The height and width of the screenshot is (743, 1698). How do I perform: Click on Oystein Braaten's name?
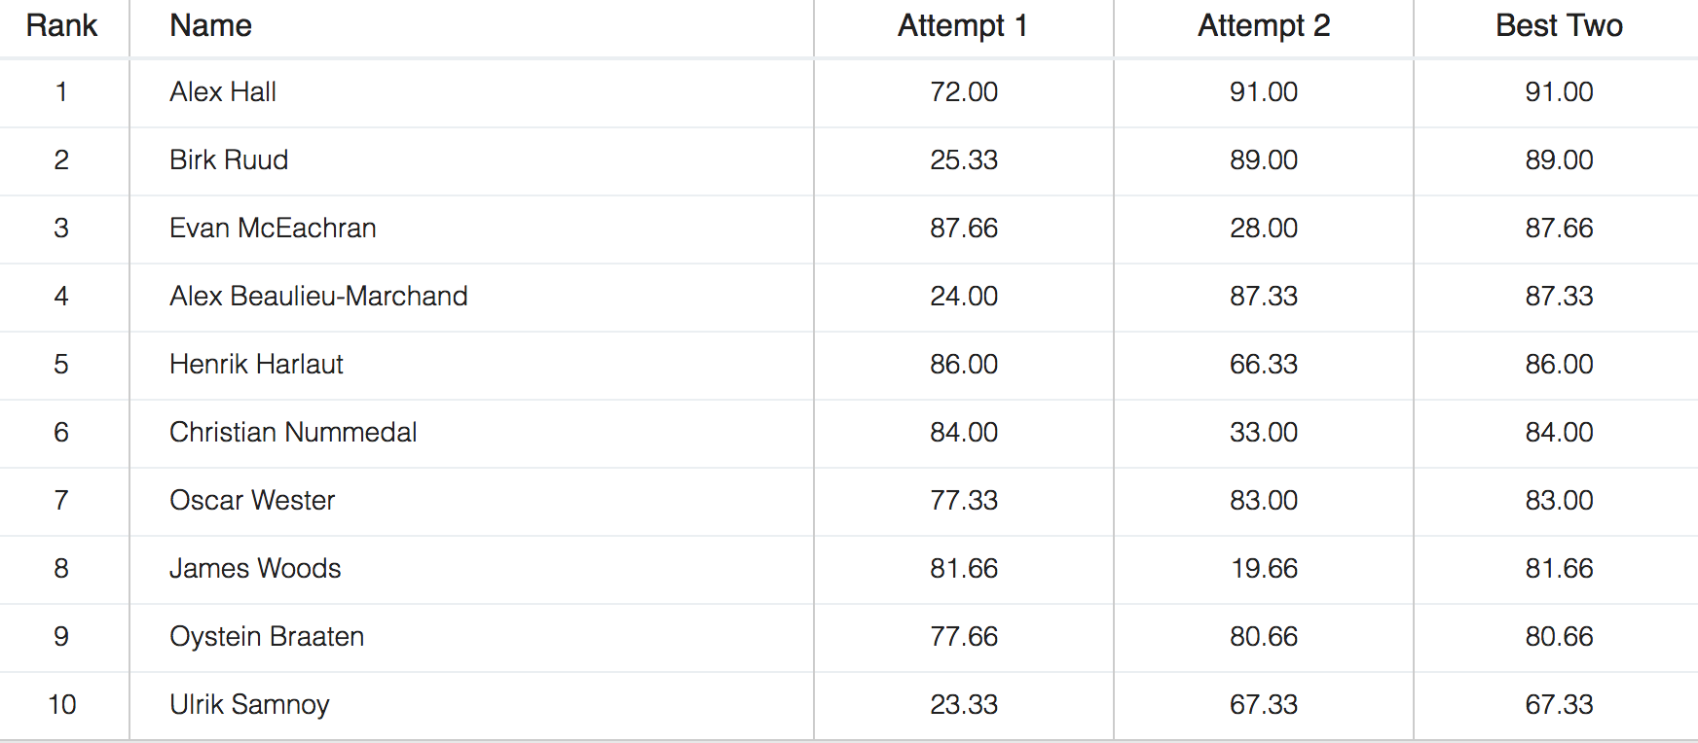[x=267, y=637]
